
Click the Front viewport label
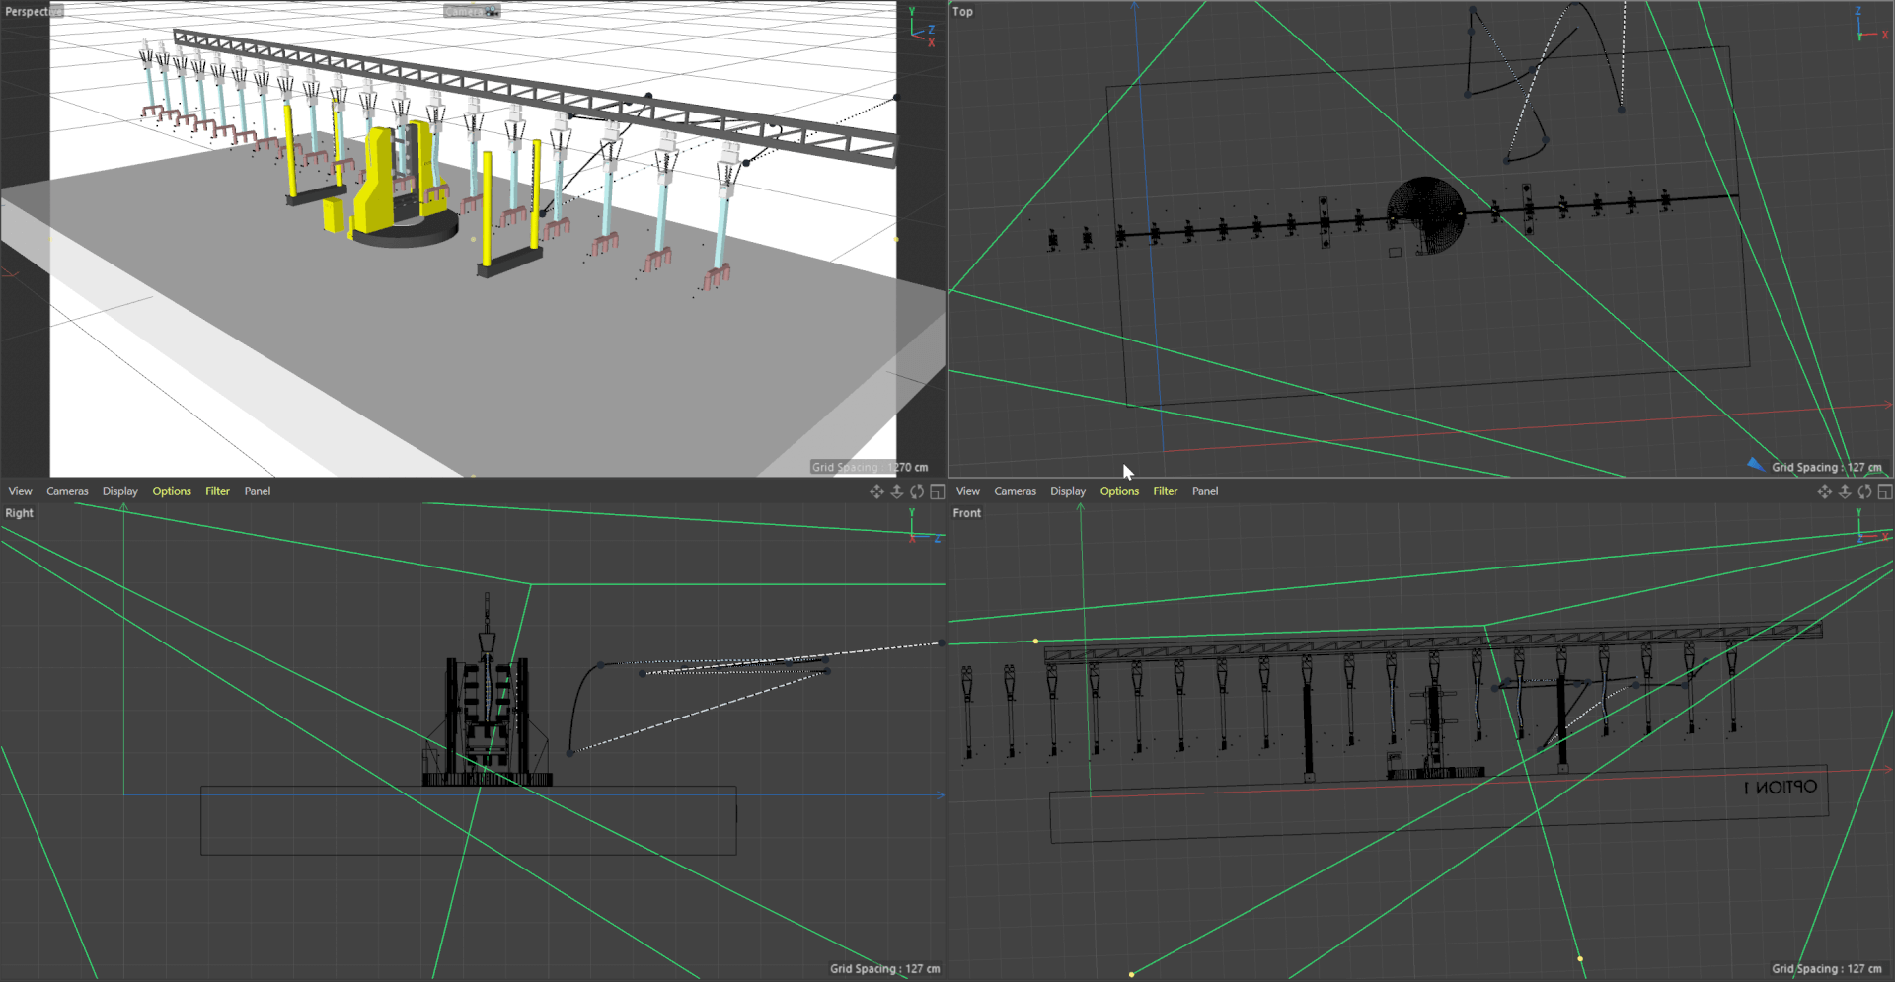(x=967, y=513)
